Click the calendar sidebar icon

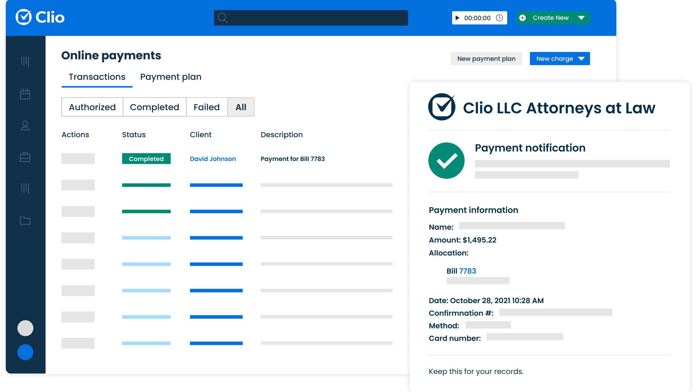25,94
